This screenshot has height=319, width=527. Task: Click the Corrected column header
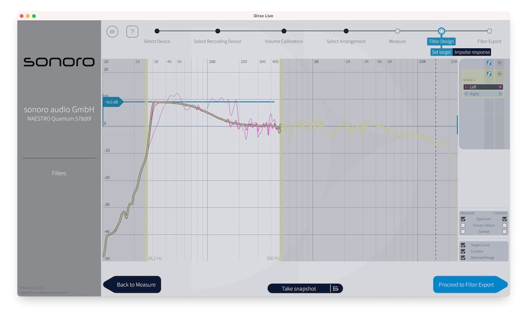coord(500,213)
